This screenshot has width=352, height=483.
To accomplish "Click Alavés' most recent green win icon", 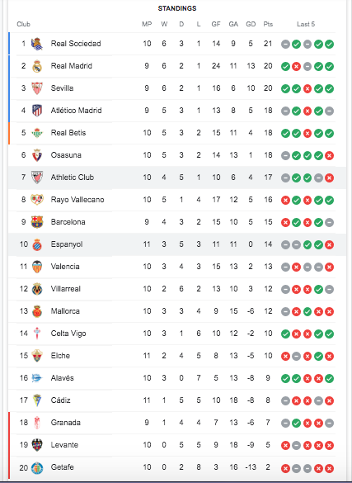I will pyautogui.click(x=329, y=379).
